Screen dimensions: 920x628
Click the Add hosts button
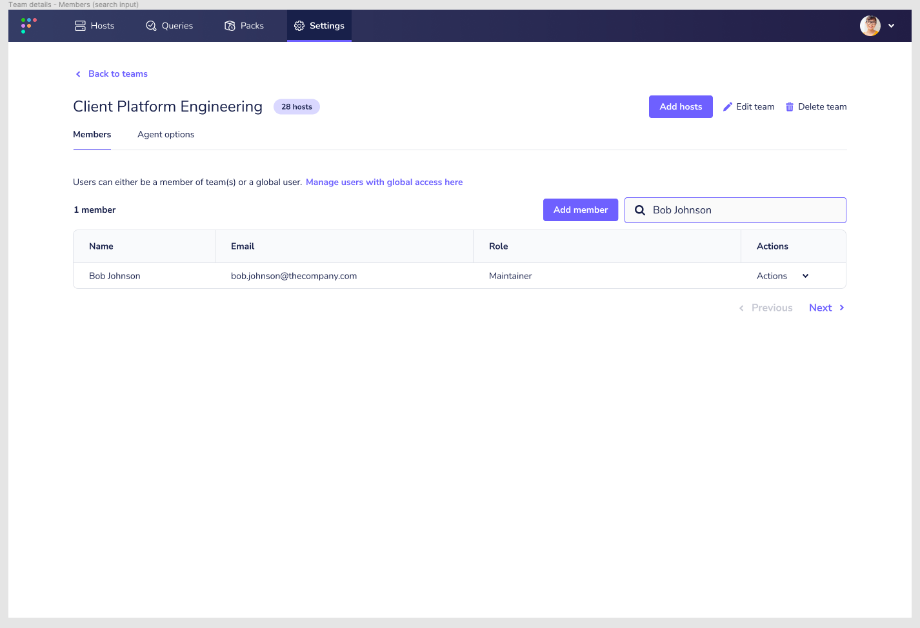click(681, 106)
